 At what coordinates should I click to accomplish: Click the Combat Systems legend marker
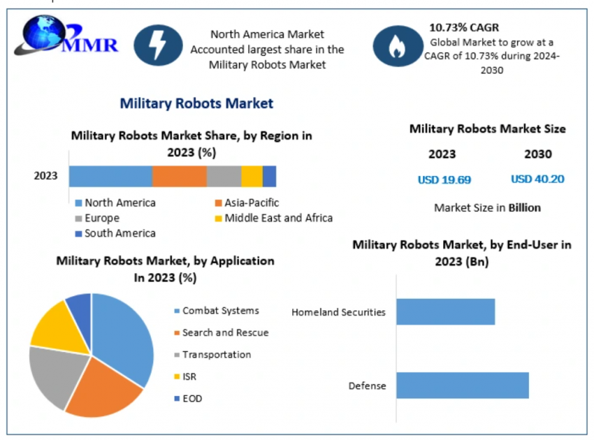click(x=177, y=311)
